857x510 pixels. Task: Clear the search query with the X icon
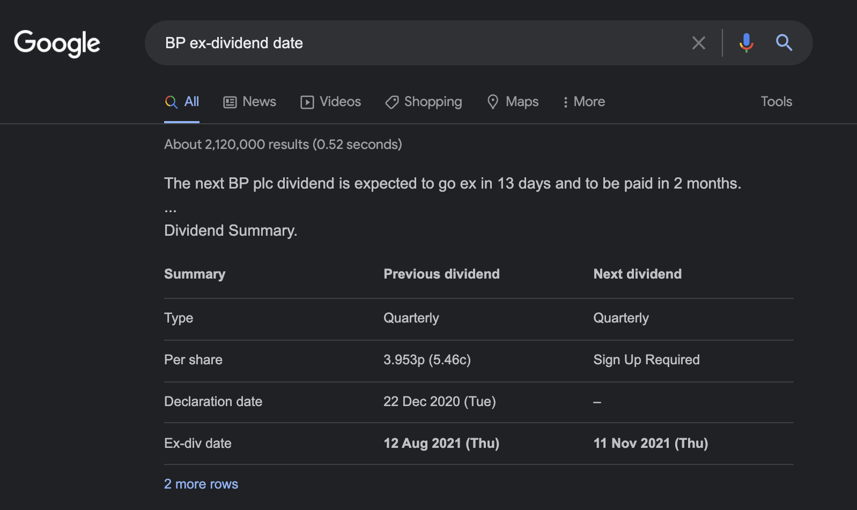click(x=698, y=43)
